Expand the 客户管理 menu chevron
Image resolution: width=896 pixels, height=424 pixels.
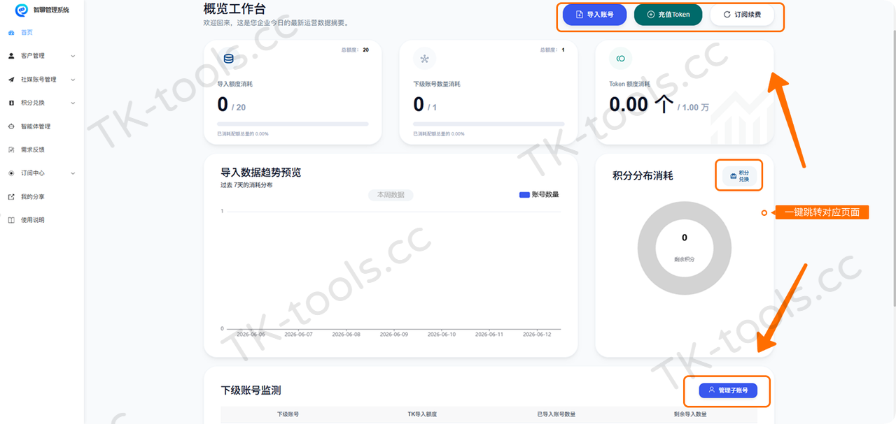[x=73, y=56]
